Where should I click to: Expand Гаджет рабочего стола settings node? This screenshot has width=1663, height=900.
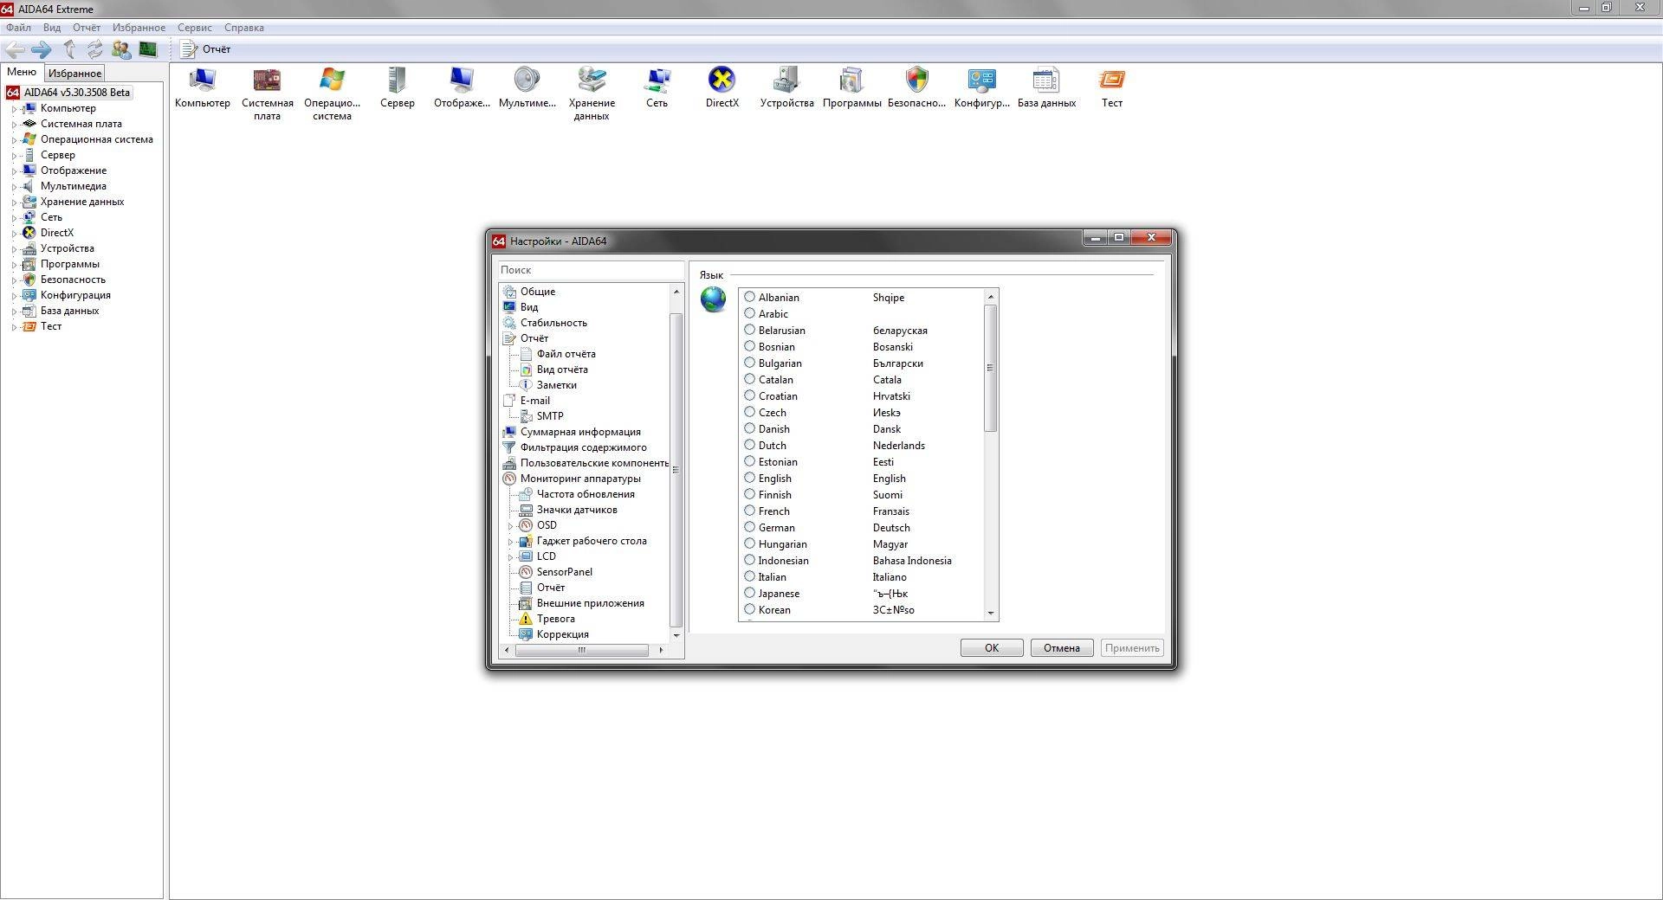tap(511, 542)
